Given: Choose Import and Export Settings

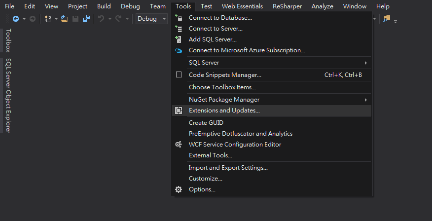Looking at the screenshot, I should click(x=228, y=168).
